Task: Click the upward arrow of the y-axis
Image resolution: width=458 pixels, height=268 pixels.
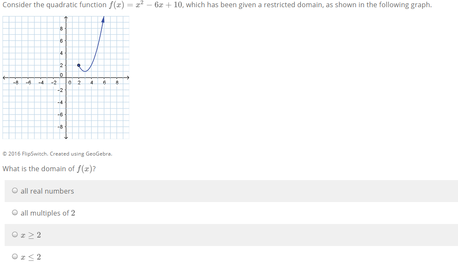Action: click(65, 17)
